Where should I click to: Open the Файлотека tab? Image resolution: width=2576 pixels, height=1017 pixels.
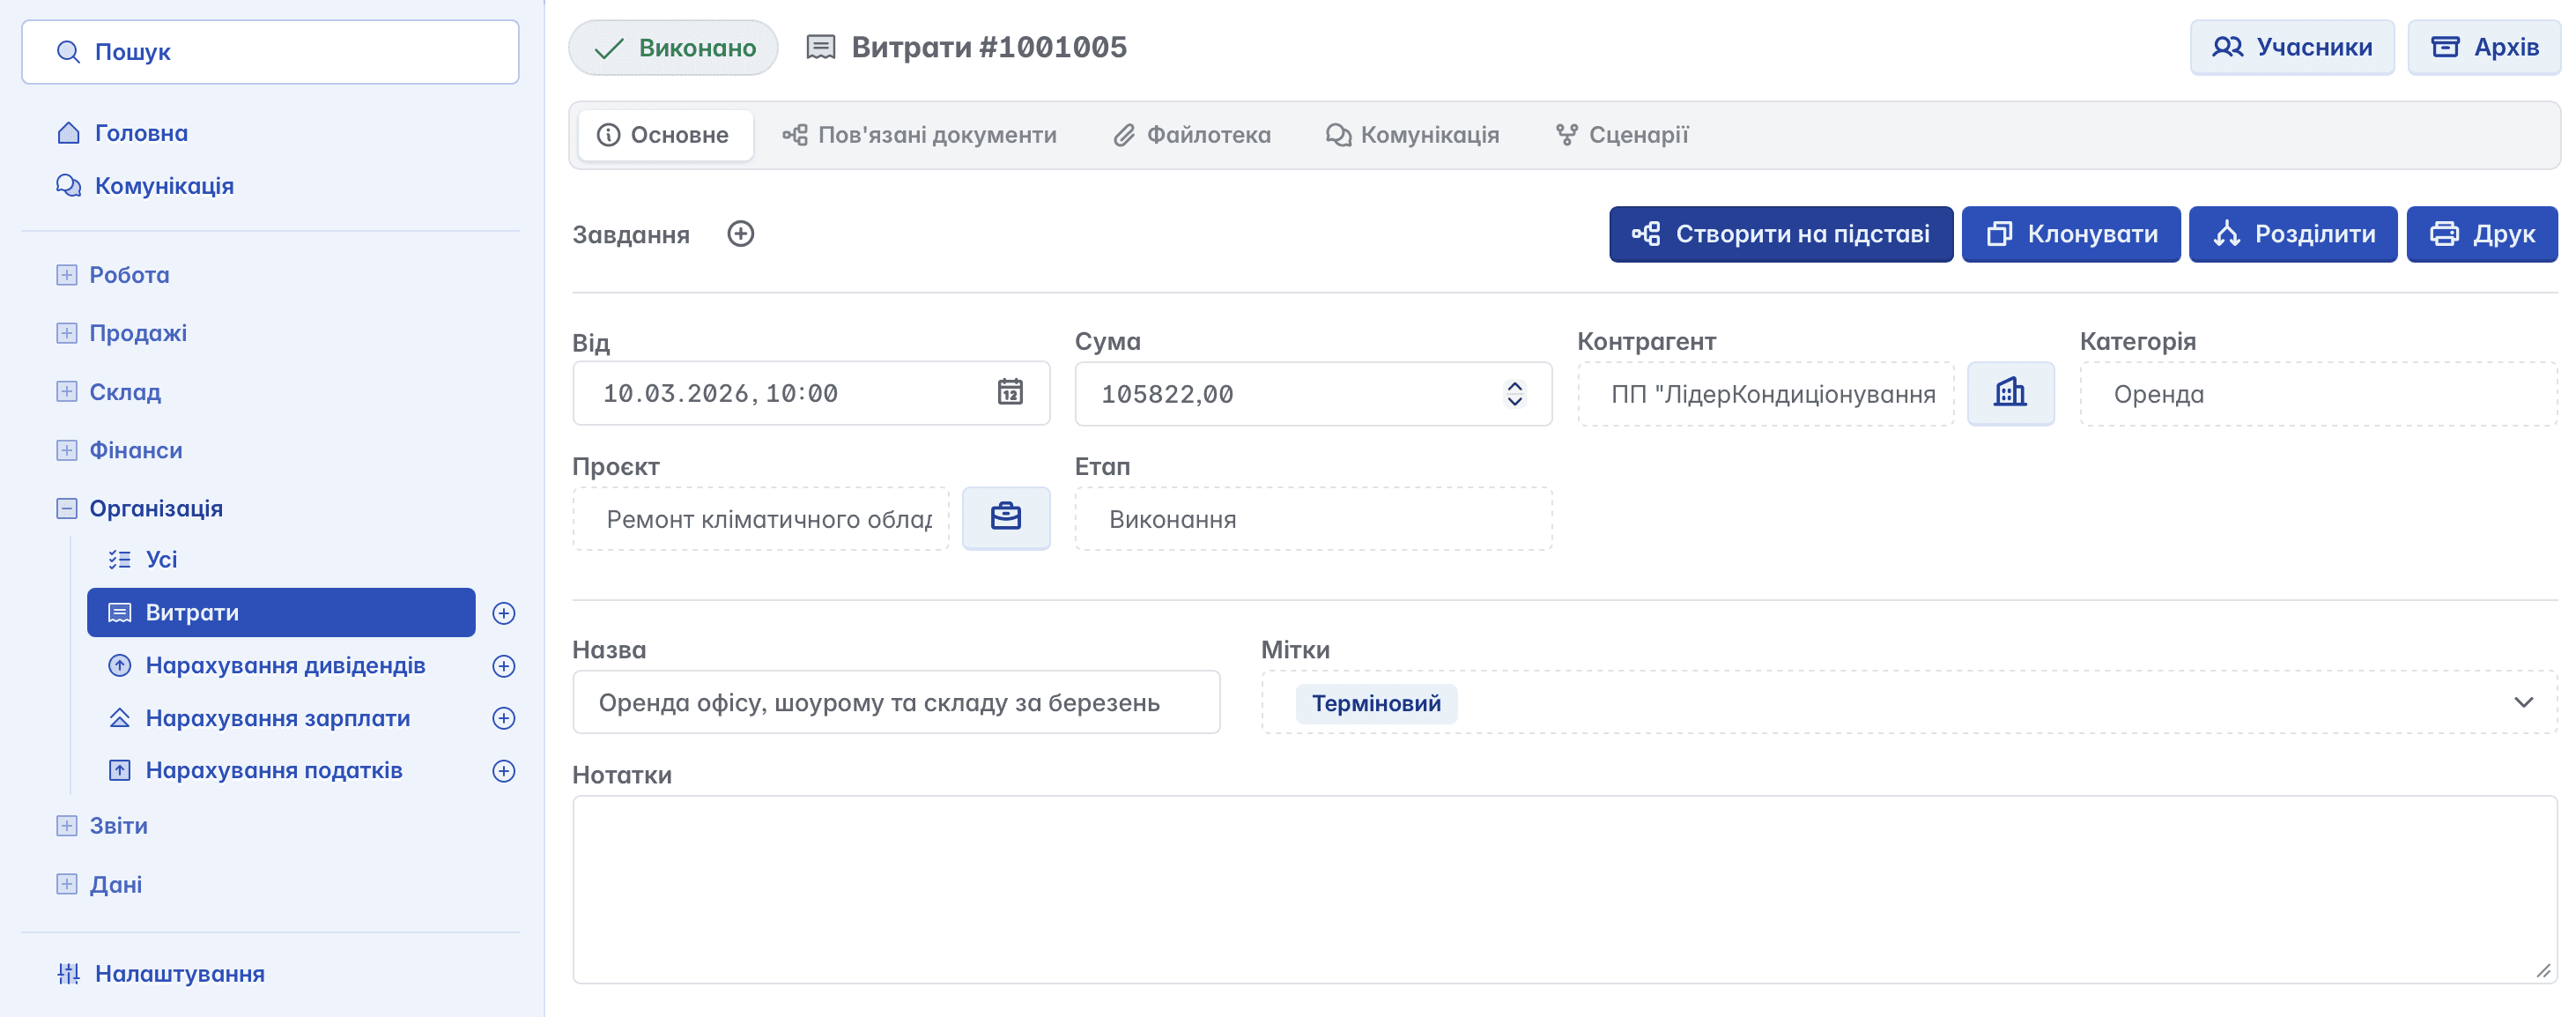pyautogui.click(x=1192, y=135)
